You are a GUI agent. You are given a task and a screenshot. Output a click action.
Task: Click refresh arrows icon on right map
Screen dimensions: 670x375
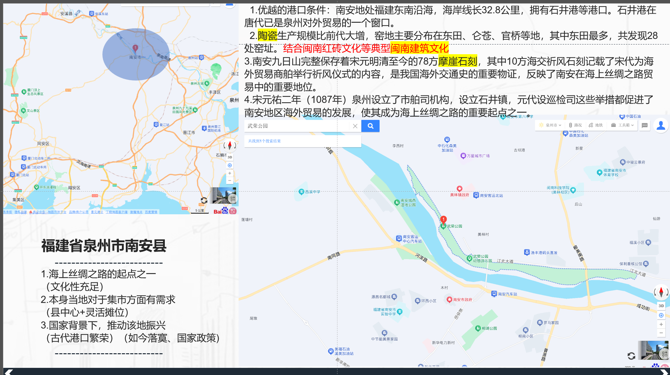pos(631,356)
